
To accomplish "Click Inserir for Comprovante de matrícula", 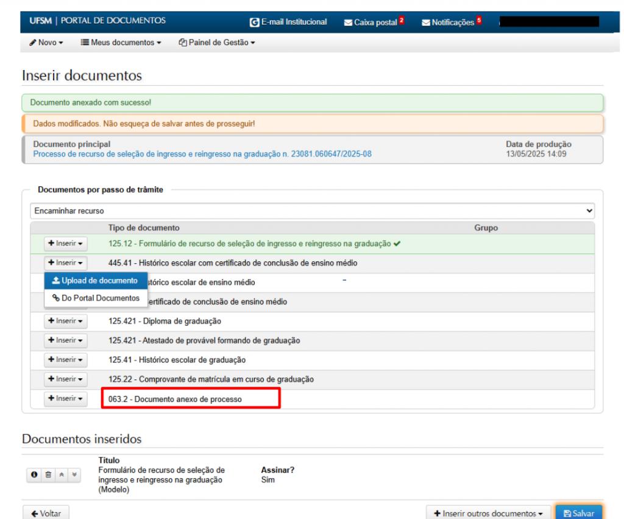I will pos(66,379).
